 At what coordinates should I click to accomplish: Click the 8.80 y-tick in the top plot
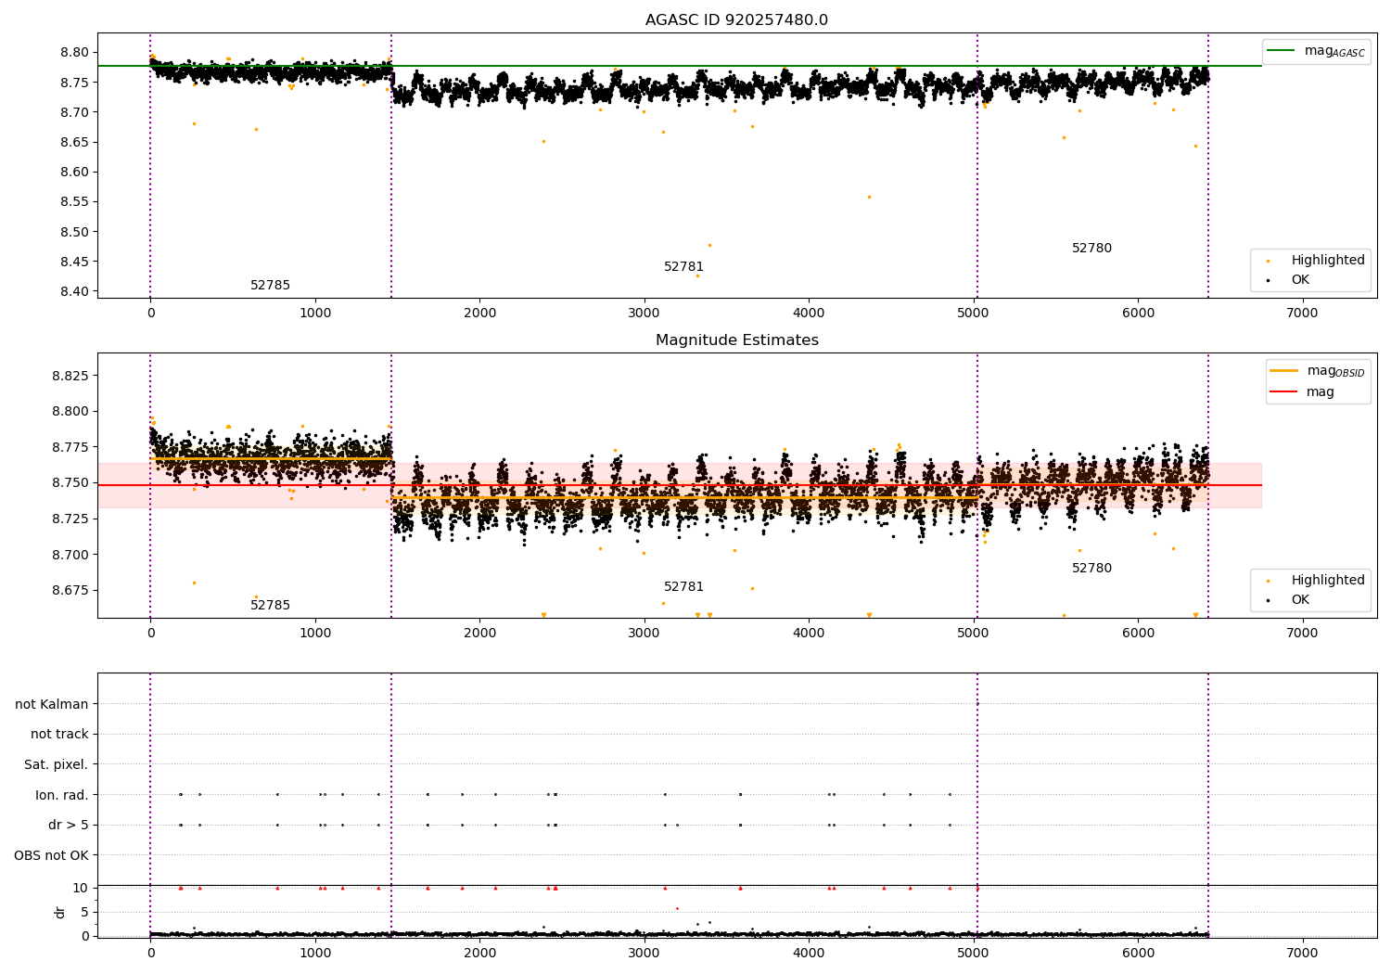[x=74, y=53]
